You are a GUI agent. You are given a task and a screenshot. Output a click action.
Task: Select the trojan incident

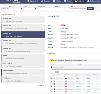tap(23, 57)
